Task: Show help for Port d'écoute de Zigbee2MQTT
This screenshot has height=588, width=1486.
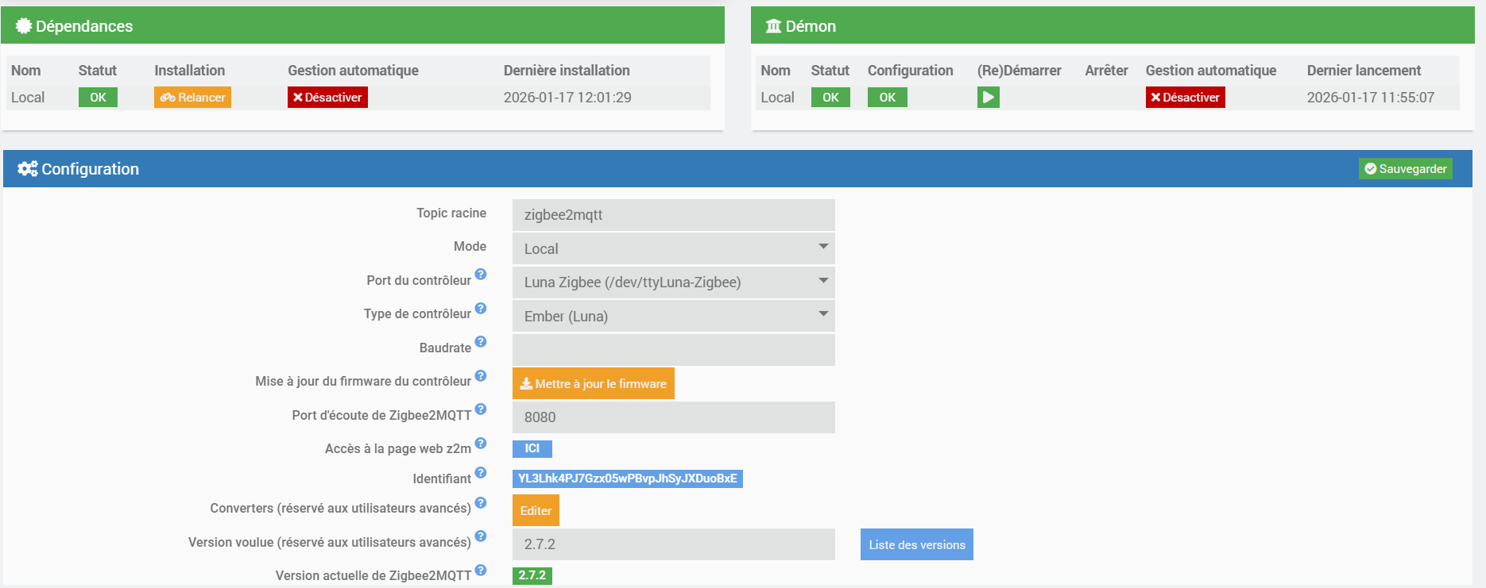Action: 481,409
